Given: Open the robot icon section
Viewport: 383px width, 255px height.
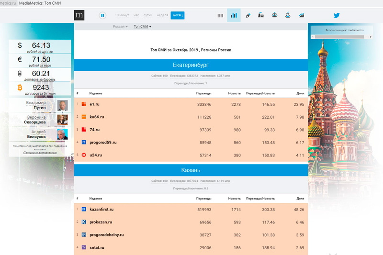Looking at the screenshot, I should coord(274,15).
